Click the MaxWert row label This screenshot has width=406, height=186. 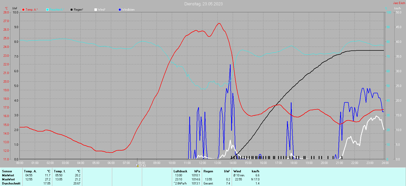8,179
